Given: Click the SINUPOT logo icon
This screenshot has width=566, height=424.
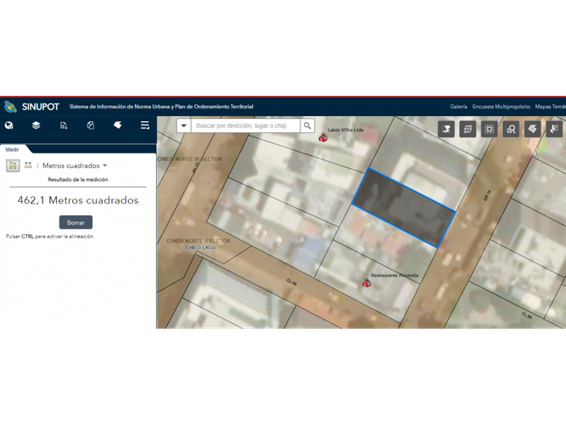Looking at the screenshot, I should (10, 107).
